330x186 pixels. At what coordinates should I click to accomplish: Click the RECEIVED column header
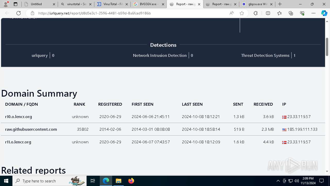[x=263, y=104]
